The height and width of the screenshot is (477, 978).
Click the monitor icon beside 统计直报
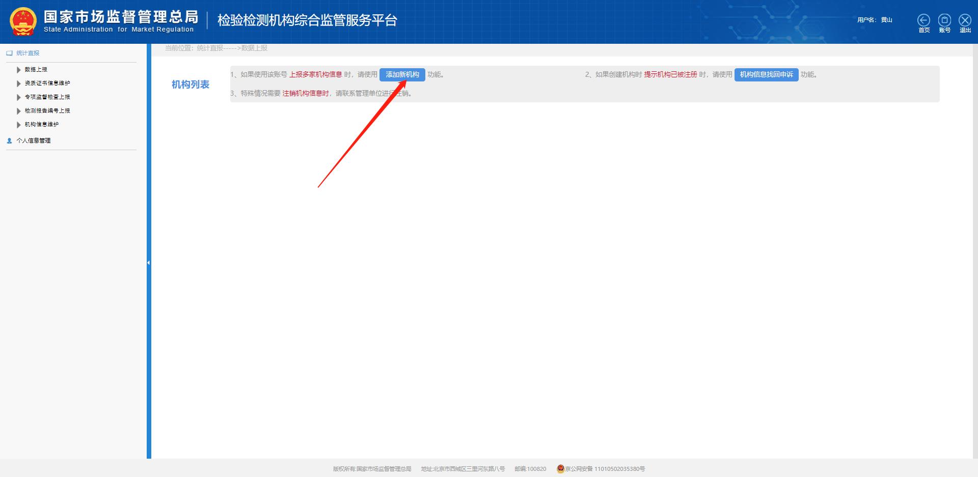click(9, 52)
